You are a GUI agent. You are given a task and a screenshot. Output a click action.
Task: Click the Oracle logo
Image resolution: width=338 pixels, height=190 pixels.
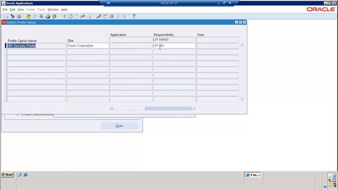[321, 9]
